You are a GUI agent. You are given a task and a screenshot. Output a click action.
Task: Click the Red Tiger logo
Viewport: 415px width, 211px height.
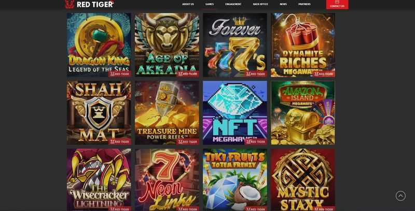(x=90, y=4)
